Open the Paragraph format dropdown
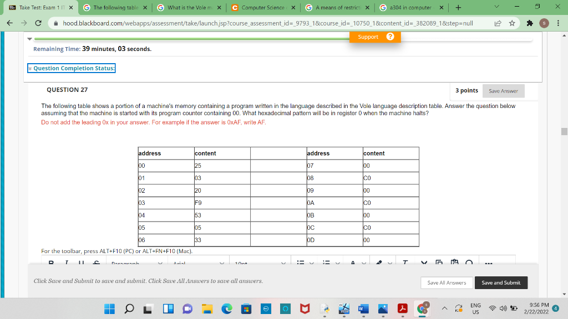568x319 pixels. (x=136, y=263)
